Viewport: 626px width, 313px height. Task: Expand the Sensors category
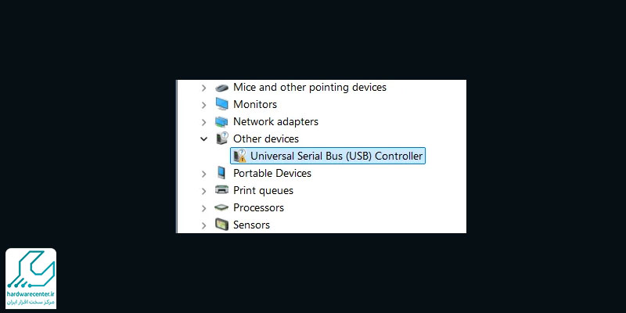tap(203, 225)
